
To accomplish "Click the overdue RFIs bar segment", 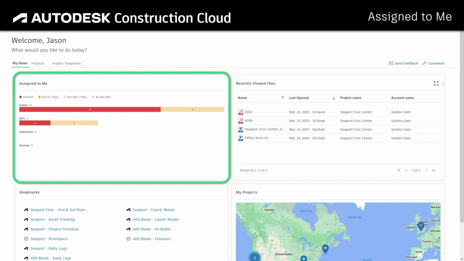I will (x=35, y=123).
